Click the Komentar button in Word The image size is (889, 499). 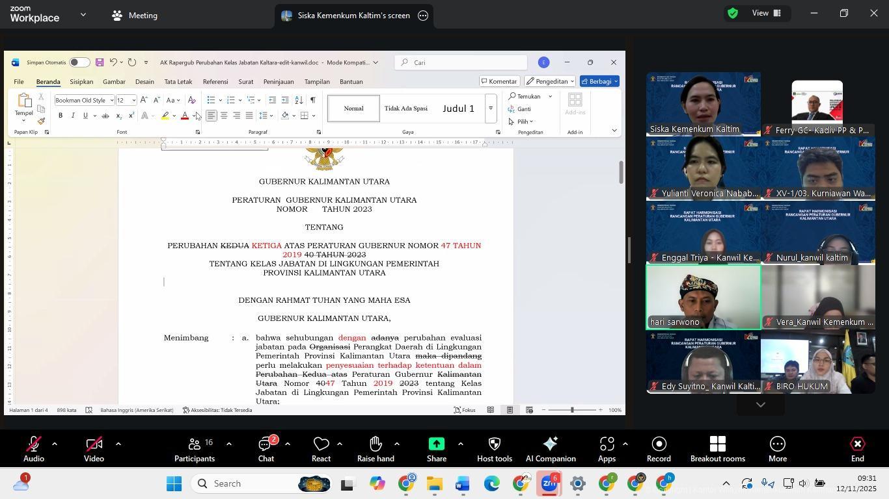point(499,81)
